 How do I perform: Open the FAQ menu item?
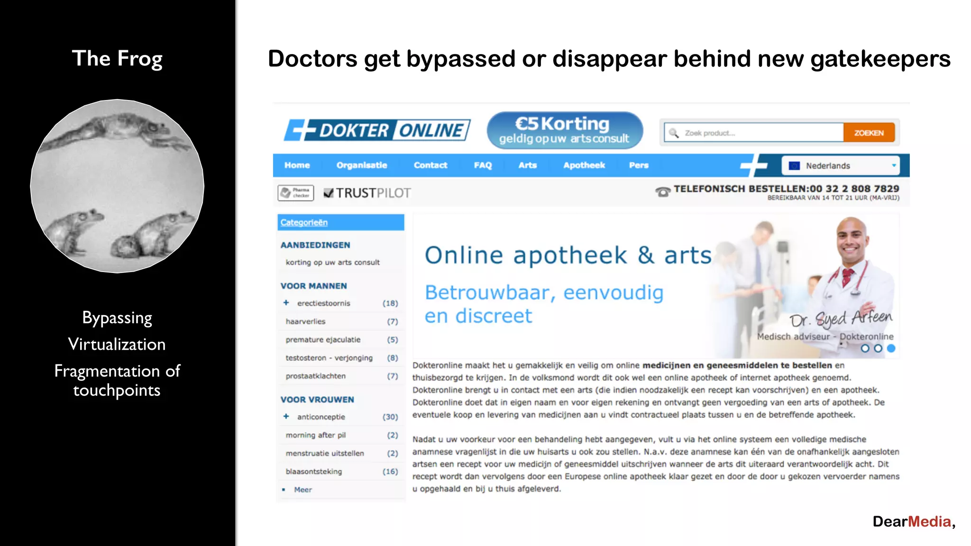483,165
